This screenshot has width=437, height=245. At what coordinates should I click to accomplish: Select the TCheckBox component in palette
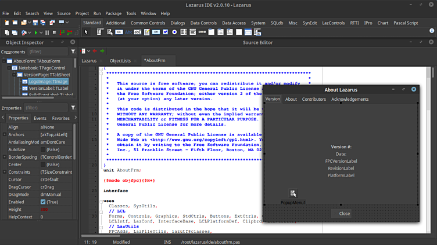(164, 32)
